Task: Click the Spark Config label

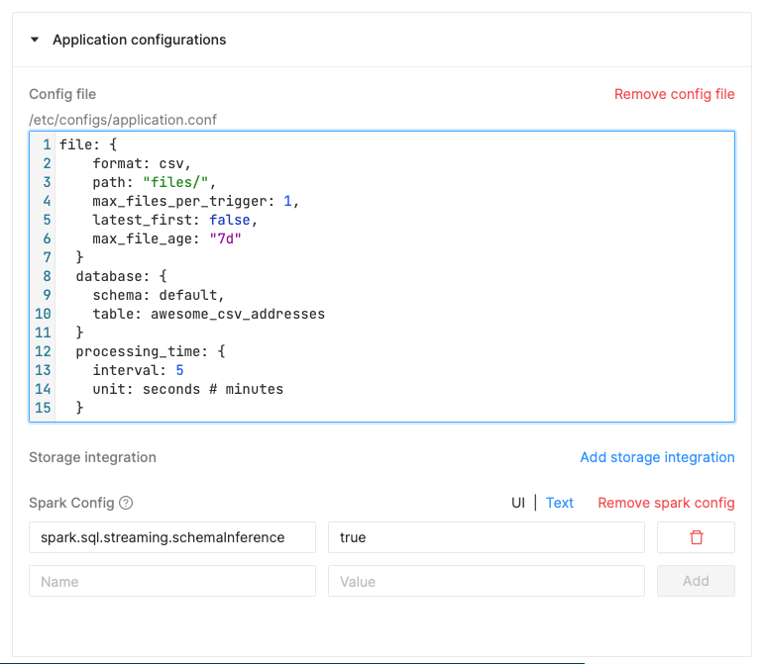Action: click(71, 503)
